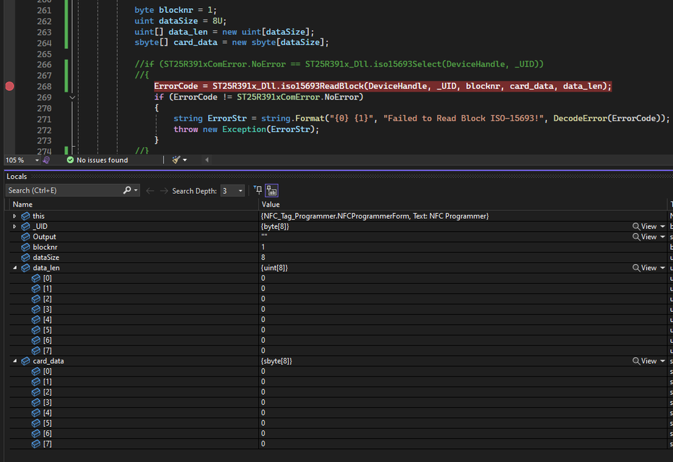Click DecodeError in line 271
This screenshot has width=673, height=462.
click(x=580, y=119)
